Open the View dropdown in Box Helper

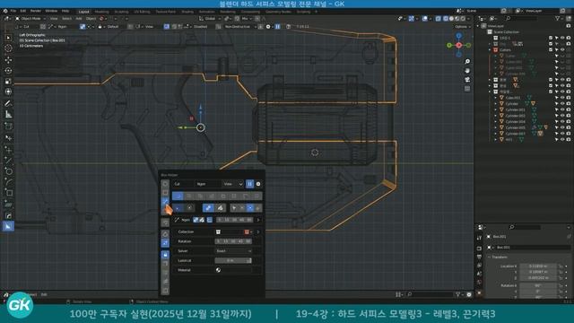pos(233,184)
